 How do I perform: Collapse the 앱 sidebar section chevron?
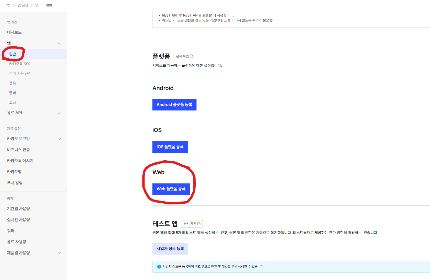tap(59, 44)
